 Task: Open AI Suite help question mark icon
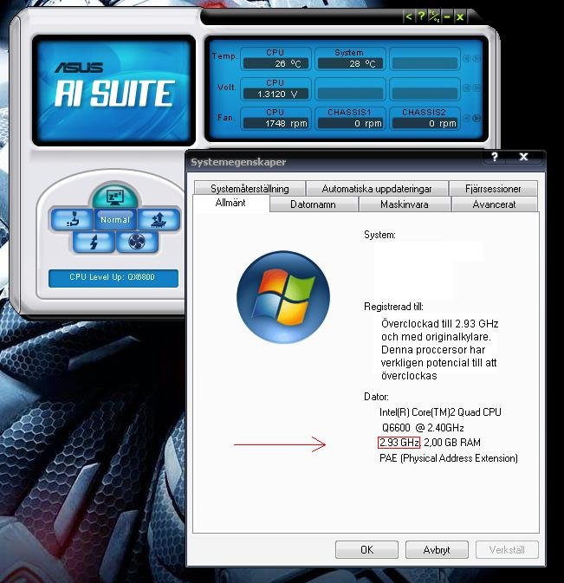tap(421, 16)
